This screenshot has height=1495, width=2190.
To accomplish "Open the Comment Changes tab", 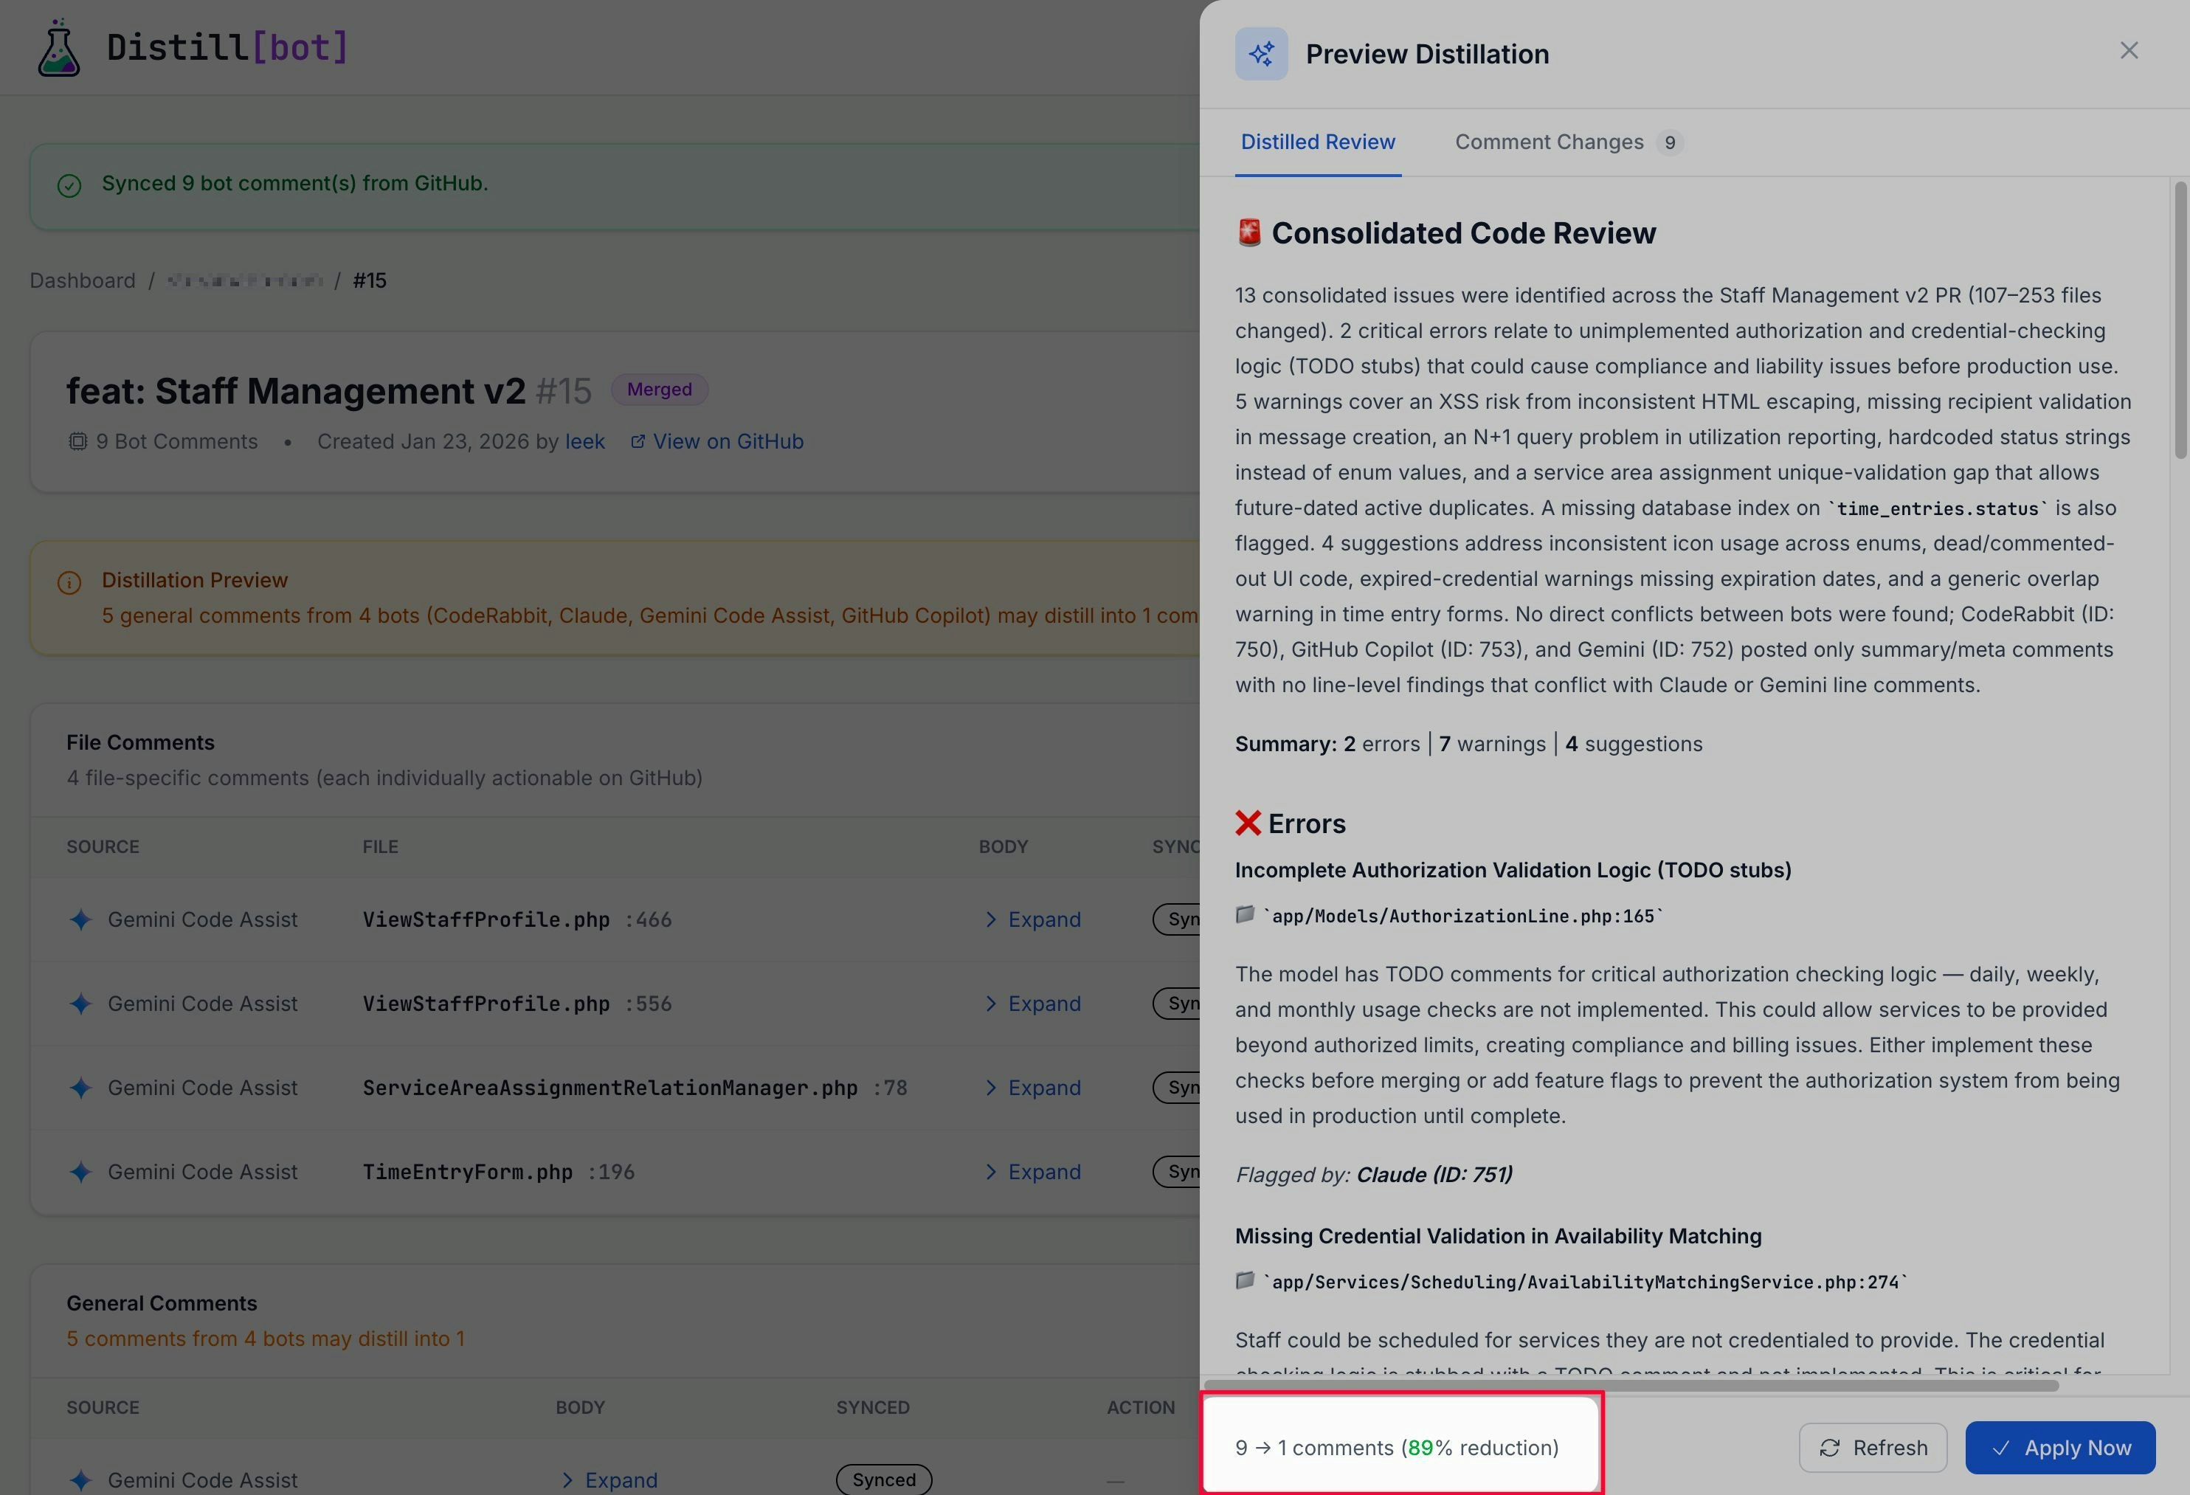I will [x=1568, y=142].
